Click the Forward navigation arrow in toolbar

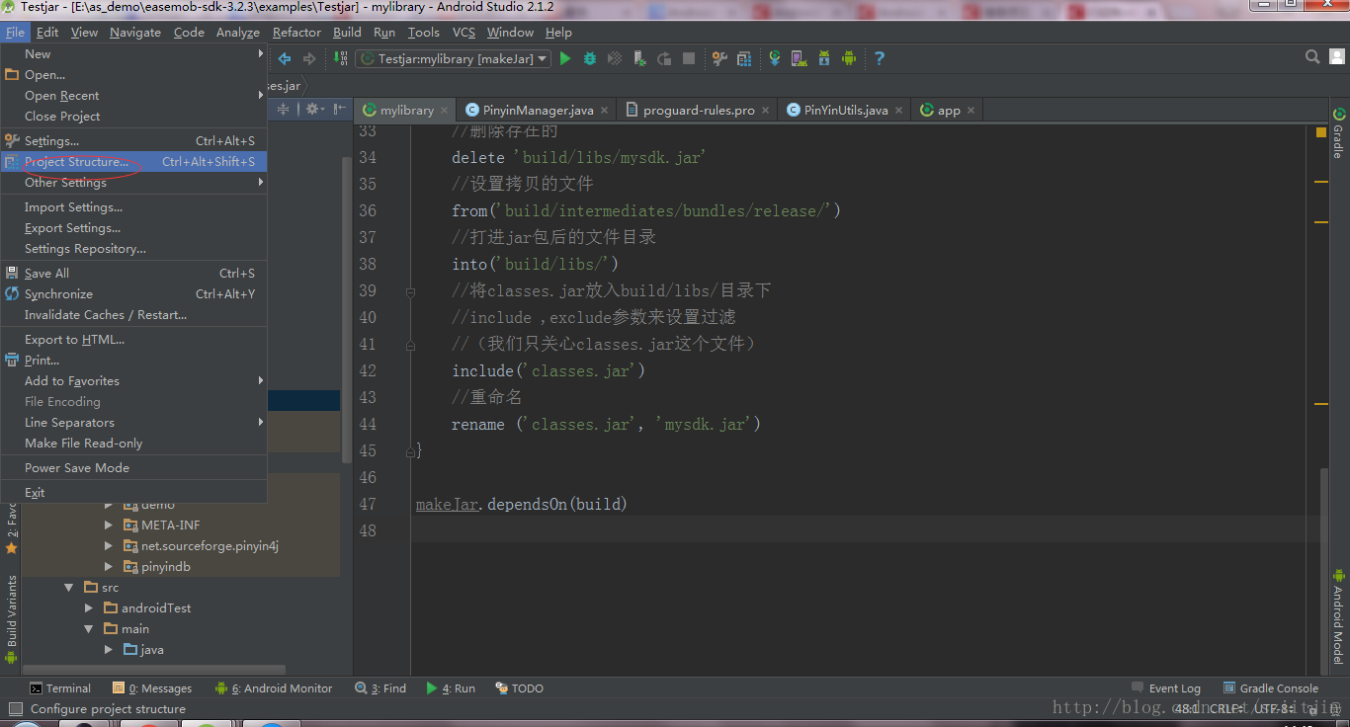tap(309, 59)
